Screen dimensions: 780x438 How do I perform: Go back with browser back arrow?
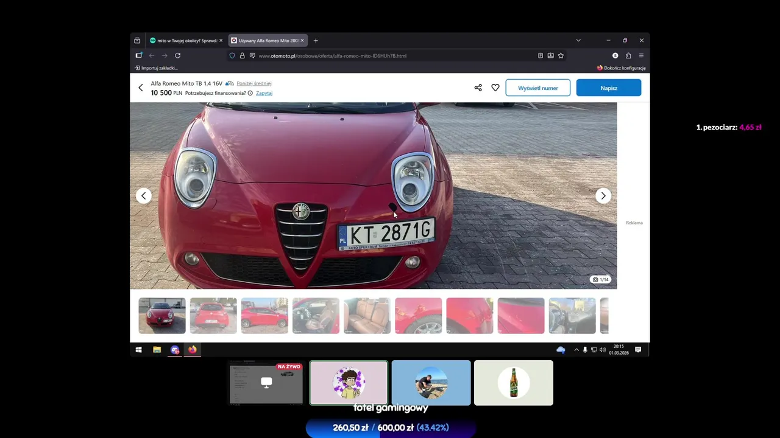(152, 55)
